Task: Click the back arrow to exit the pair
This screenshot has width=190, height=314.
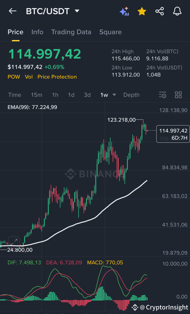Action: click(12, 11)
